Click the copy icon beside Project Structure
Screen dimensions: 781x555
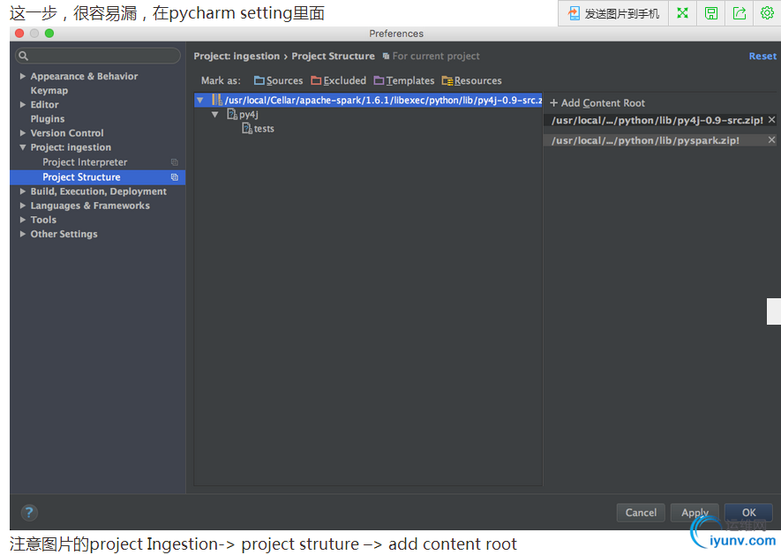(175, 177)
